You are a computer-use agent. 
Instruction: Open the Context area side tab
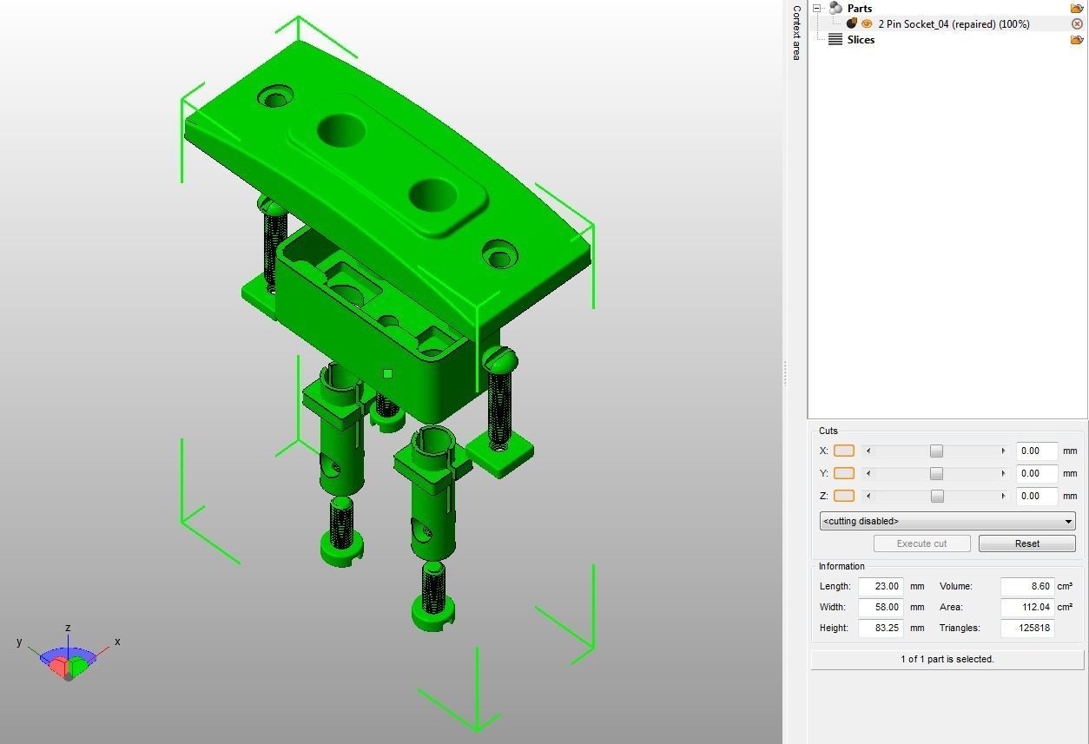pyautogui.click(x=795, y=32)
